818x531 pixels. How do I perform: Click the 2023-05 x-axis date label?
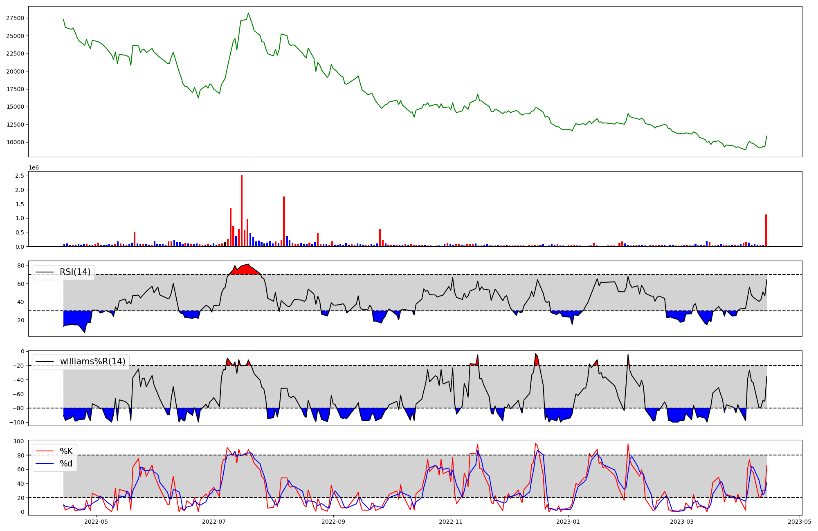[x=799, y=522]
